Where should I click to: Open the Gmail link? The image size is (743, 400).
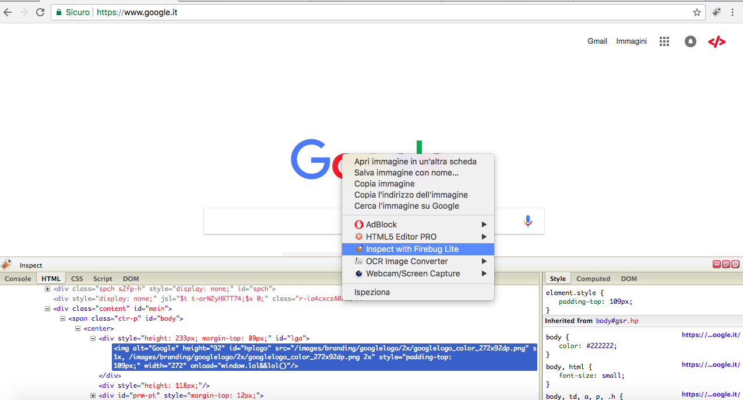coord(597,41)
